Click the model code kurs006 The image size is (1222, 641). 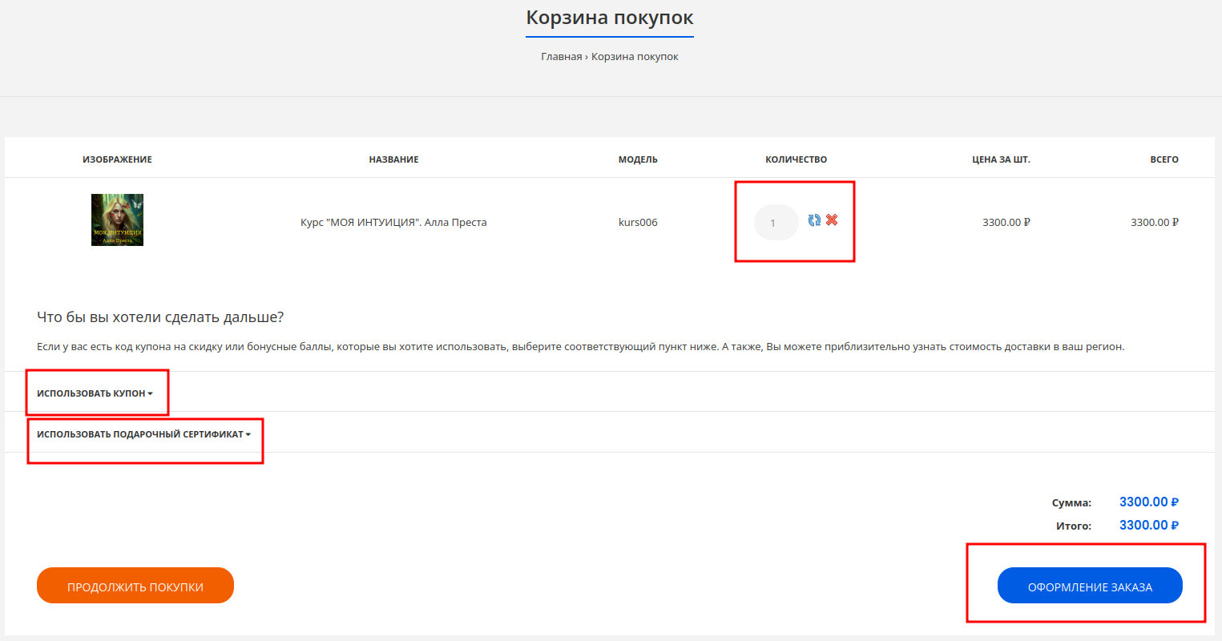pyautogui.click(x=638, y=223)
